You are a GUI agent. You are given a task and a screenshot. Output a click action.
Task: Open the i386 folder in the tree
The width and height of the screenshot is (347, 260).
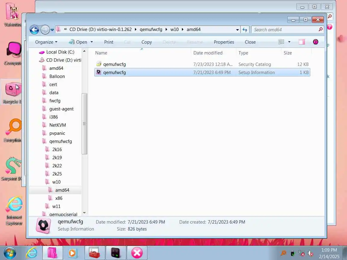coord(53,117)
